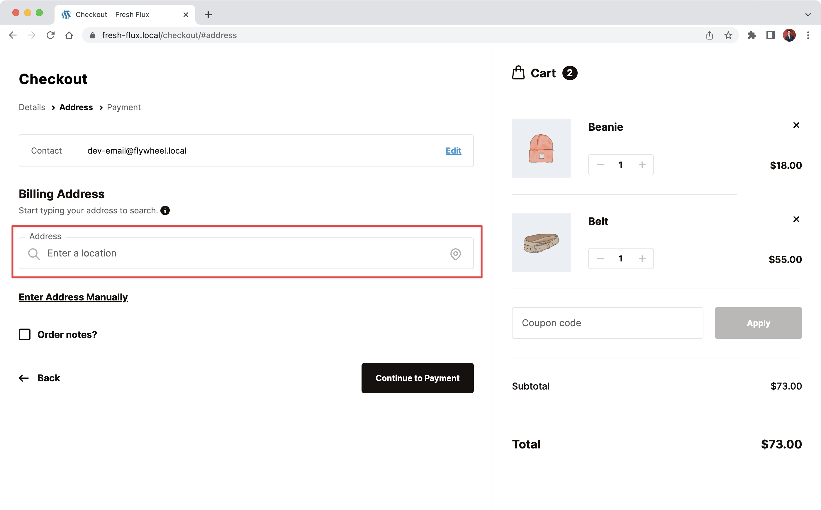The height and width of the screenshot is (510, 821).
Task: Click the WordPress icon on the browser tab
Action: (x=66, y=14)
